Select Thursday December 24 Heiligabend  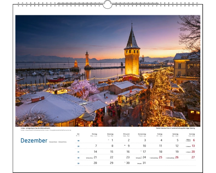tap(144, 157)
